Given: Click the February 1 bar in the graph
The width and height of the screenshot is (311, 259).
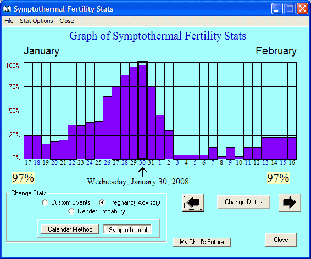Looking at the screenshot, I should point(160,137).
